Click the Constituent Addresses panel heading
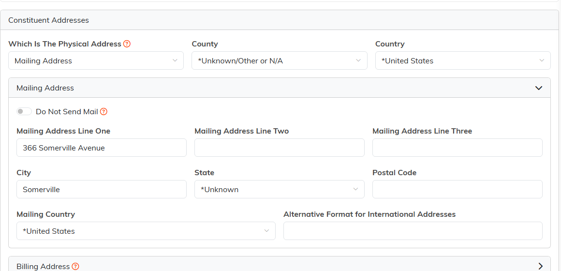 [x=49, y=20]
